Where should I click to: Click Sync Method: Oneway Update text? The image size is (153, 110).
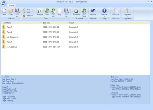coord(12,83)
